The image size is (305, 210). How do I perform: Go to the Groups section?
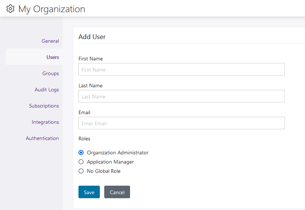click(50, 73)
